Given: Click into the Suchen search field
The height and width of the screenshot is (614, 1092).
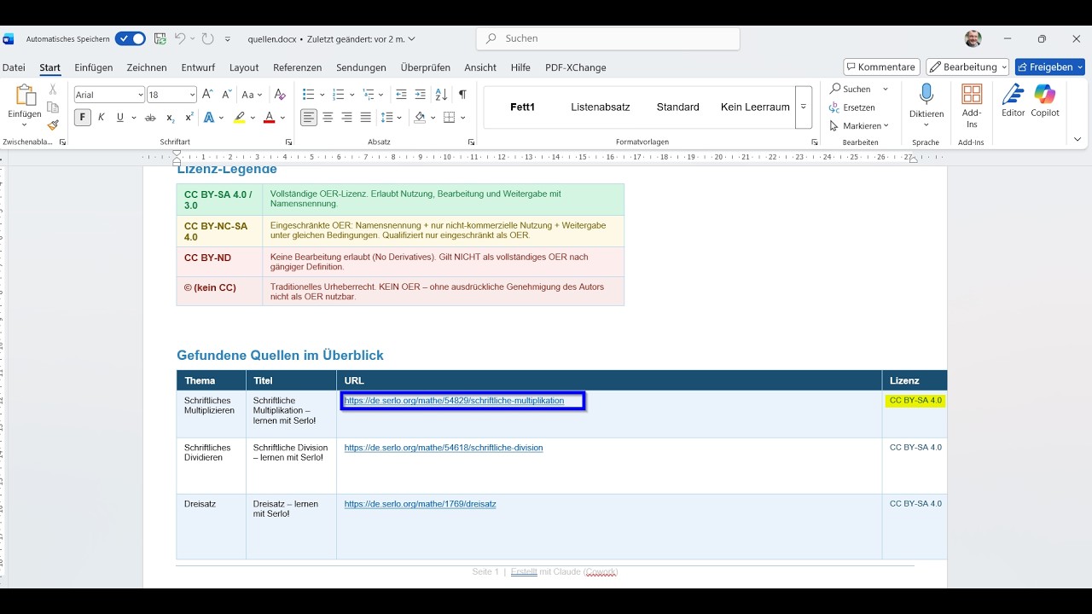Looking at the screenshot, I should pos(608,38).
